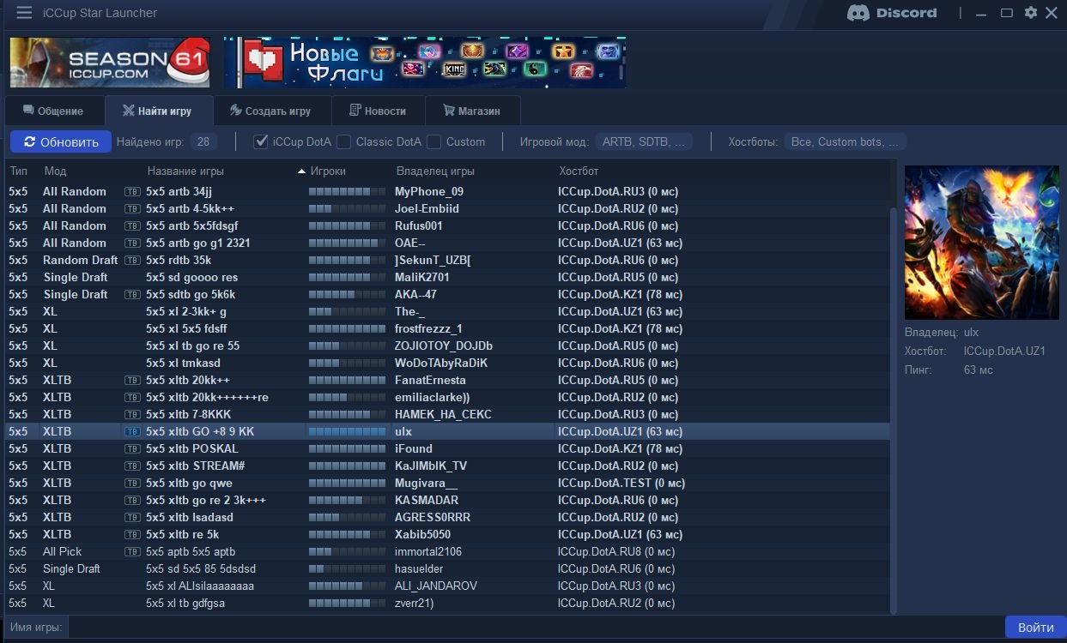Select the game owned by WoDoTAbyRaDiK
This screenshot has height=643, width=1067.
click(447, 363)
